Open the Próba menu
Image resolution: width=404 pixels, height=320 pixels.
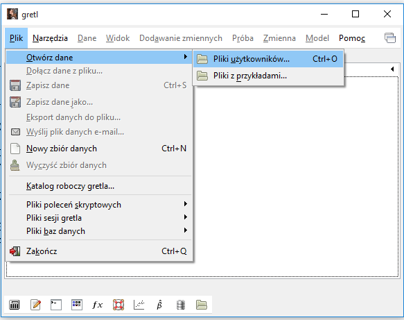point(243,38)
